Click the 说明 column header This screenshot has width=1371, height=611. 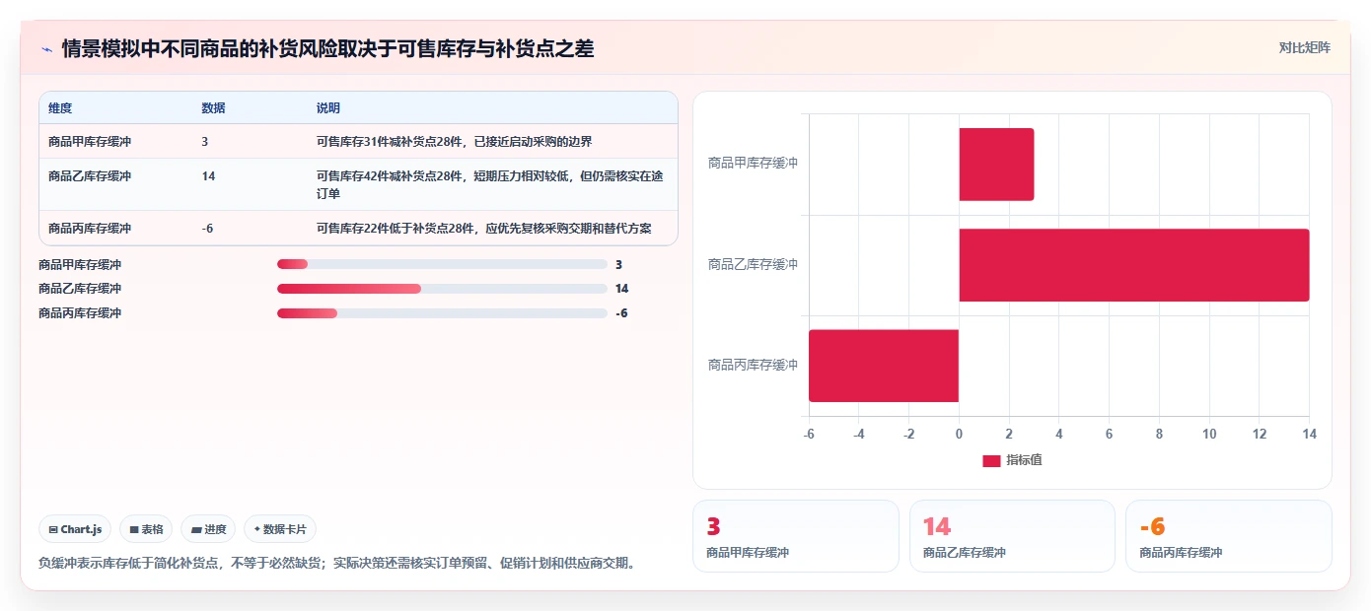click(x=328, y=107)
